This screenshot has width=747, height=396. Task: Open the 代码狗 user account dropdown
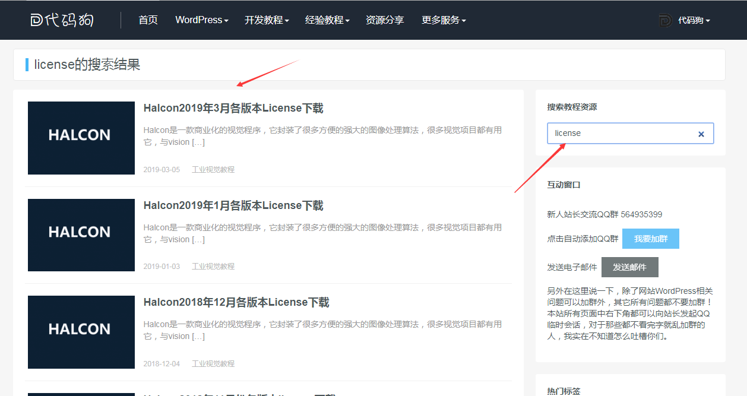(694, 20)
